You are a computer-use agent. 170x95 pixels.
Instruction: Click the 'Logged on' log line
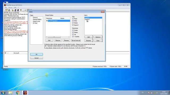[7, 20]
